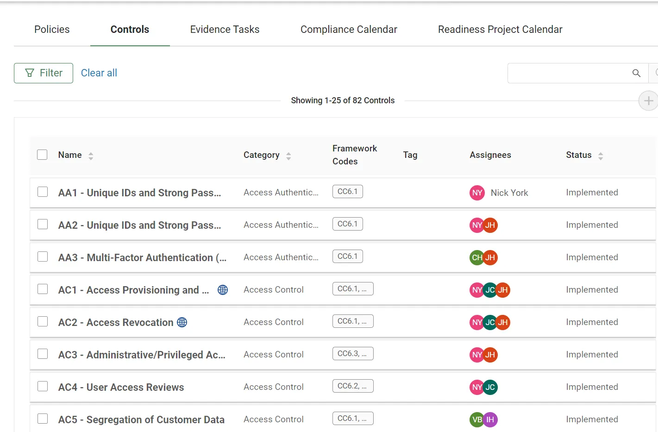This screenshot has width=658, height=432.
Task: Click the NY avatar for Nick York
Action: coord(477,193)
